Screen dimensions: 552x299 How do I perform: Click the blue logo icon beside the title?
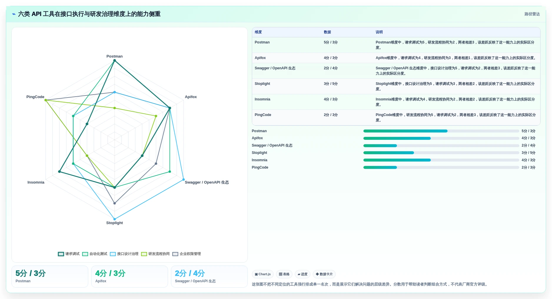click(14, 14)
